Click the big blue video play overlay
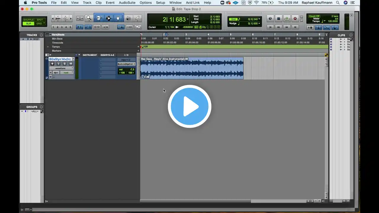Viewport: 379px width, 213px height. [x=189, y=106]
